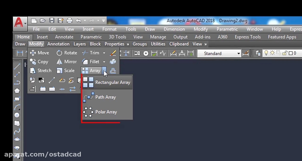Open the Window menu
This screenshot has height=161, width=302.
(255, 29)
